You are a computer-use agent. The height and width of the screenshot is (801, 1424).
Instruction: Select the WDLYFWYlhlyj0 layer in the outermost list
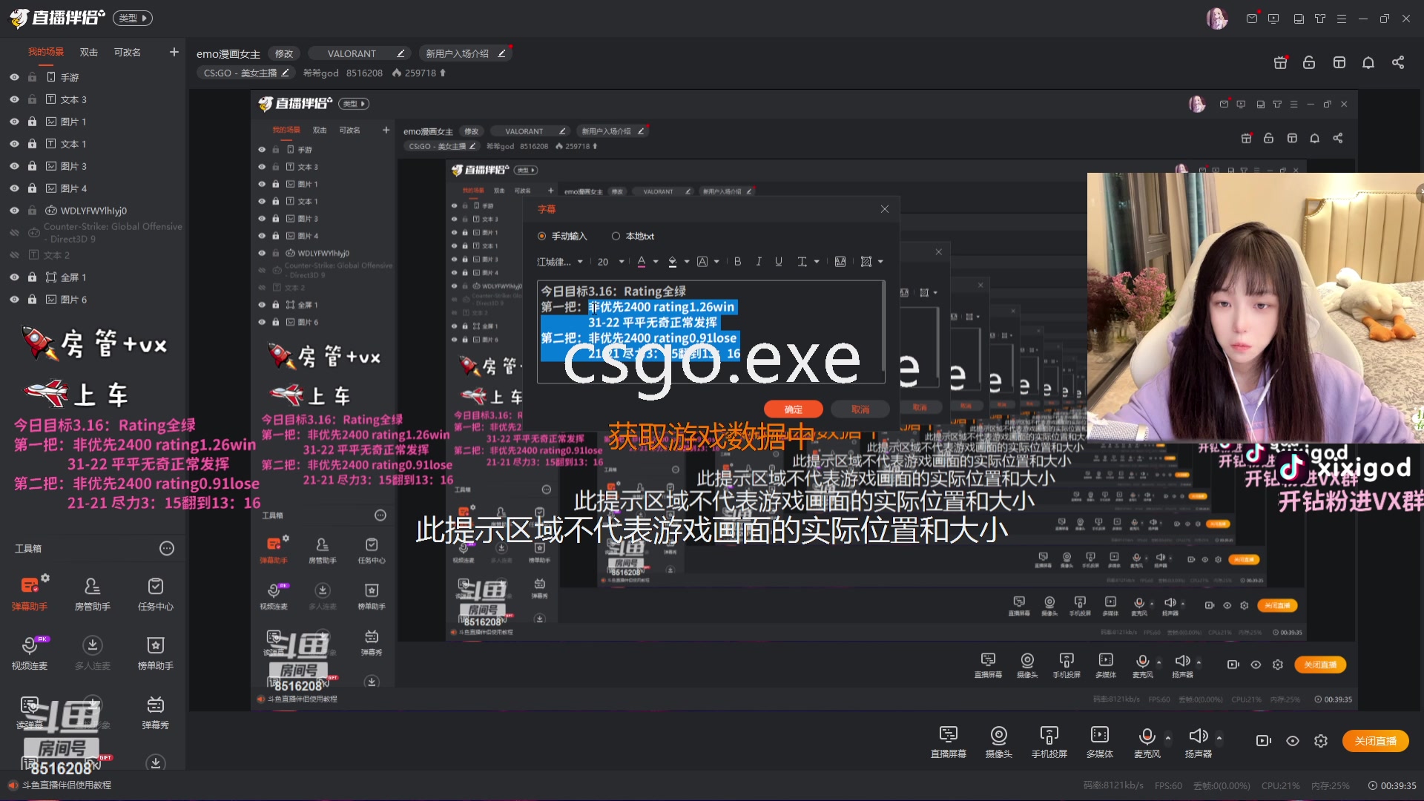(93, 211)
